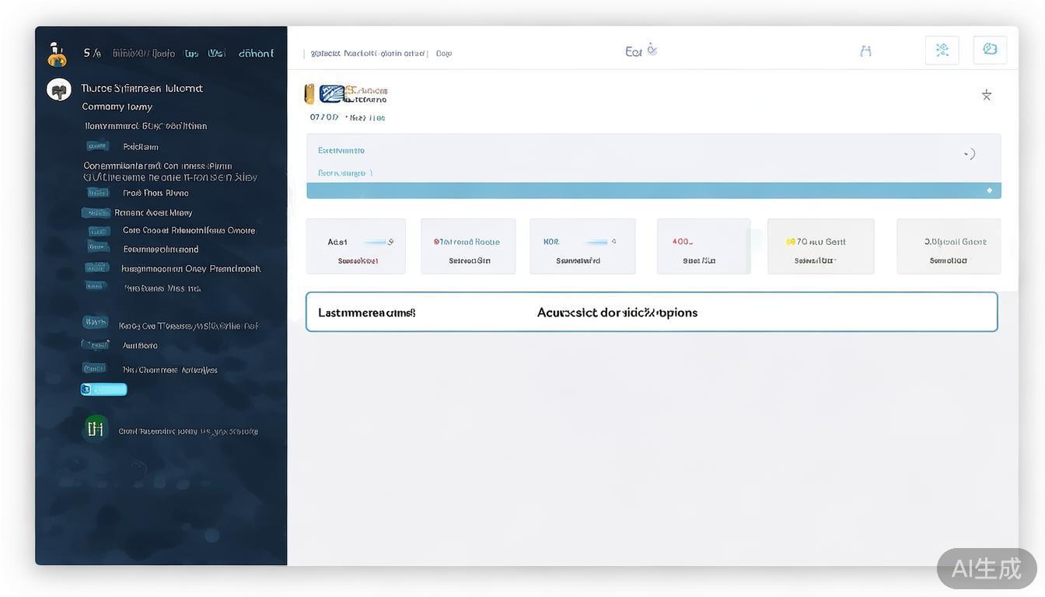
Task: Click the green circular icon at sidebar bottom
Action: [96, 428]
